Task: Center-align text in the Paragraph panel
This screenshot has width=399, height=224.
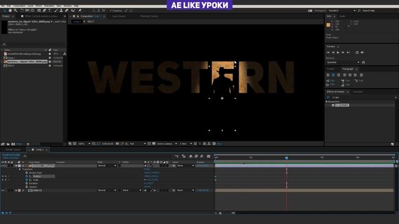Action: pos(334,75)
